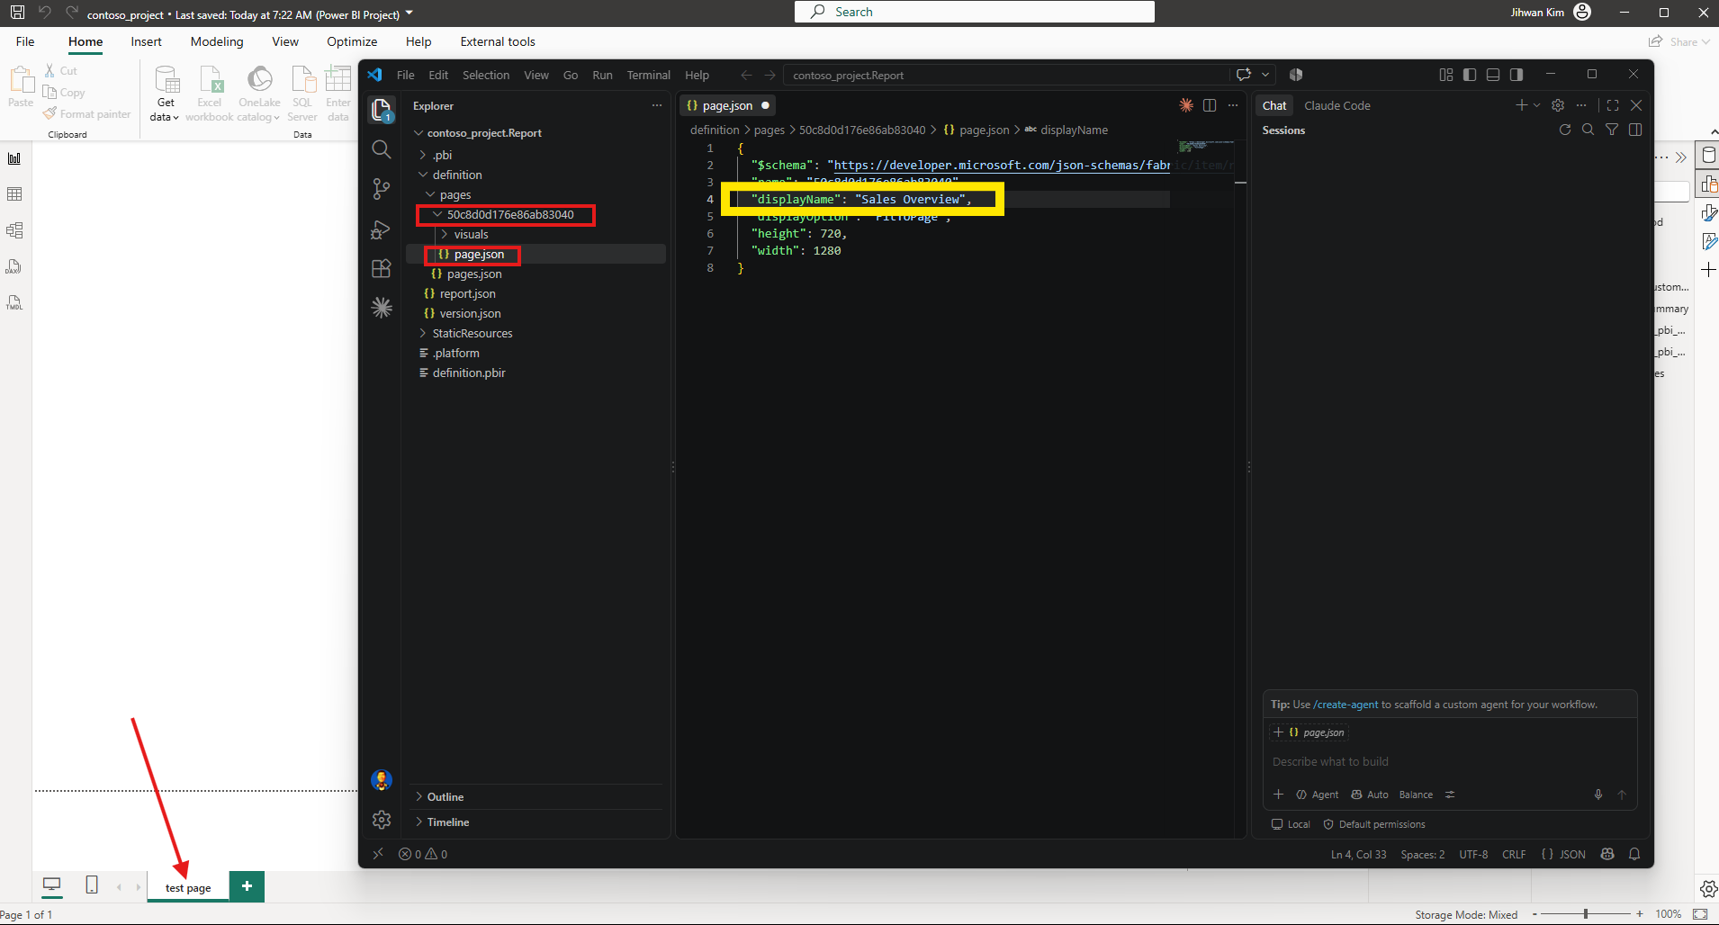Select the page.json editor tab

coord(727,105)
